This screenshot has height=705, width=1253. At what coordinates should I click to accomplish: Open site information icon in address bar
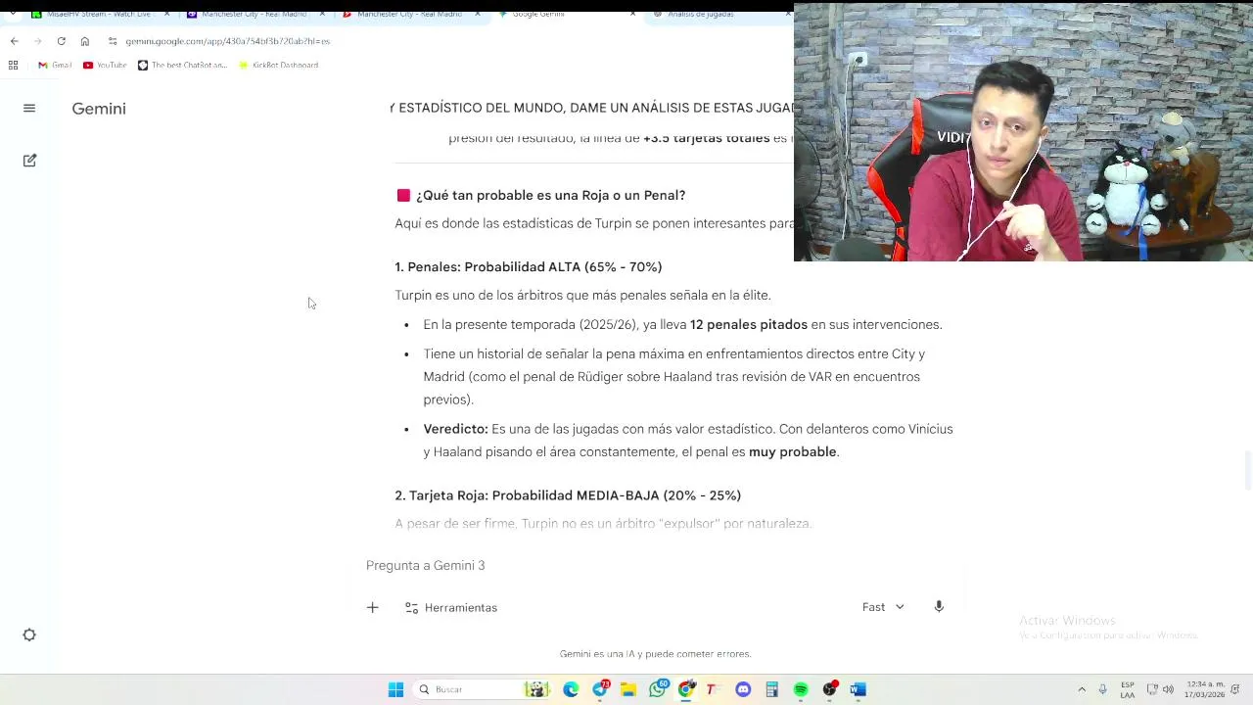click(113, 41)
